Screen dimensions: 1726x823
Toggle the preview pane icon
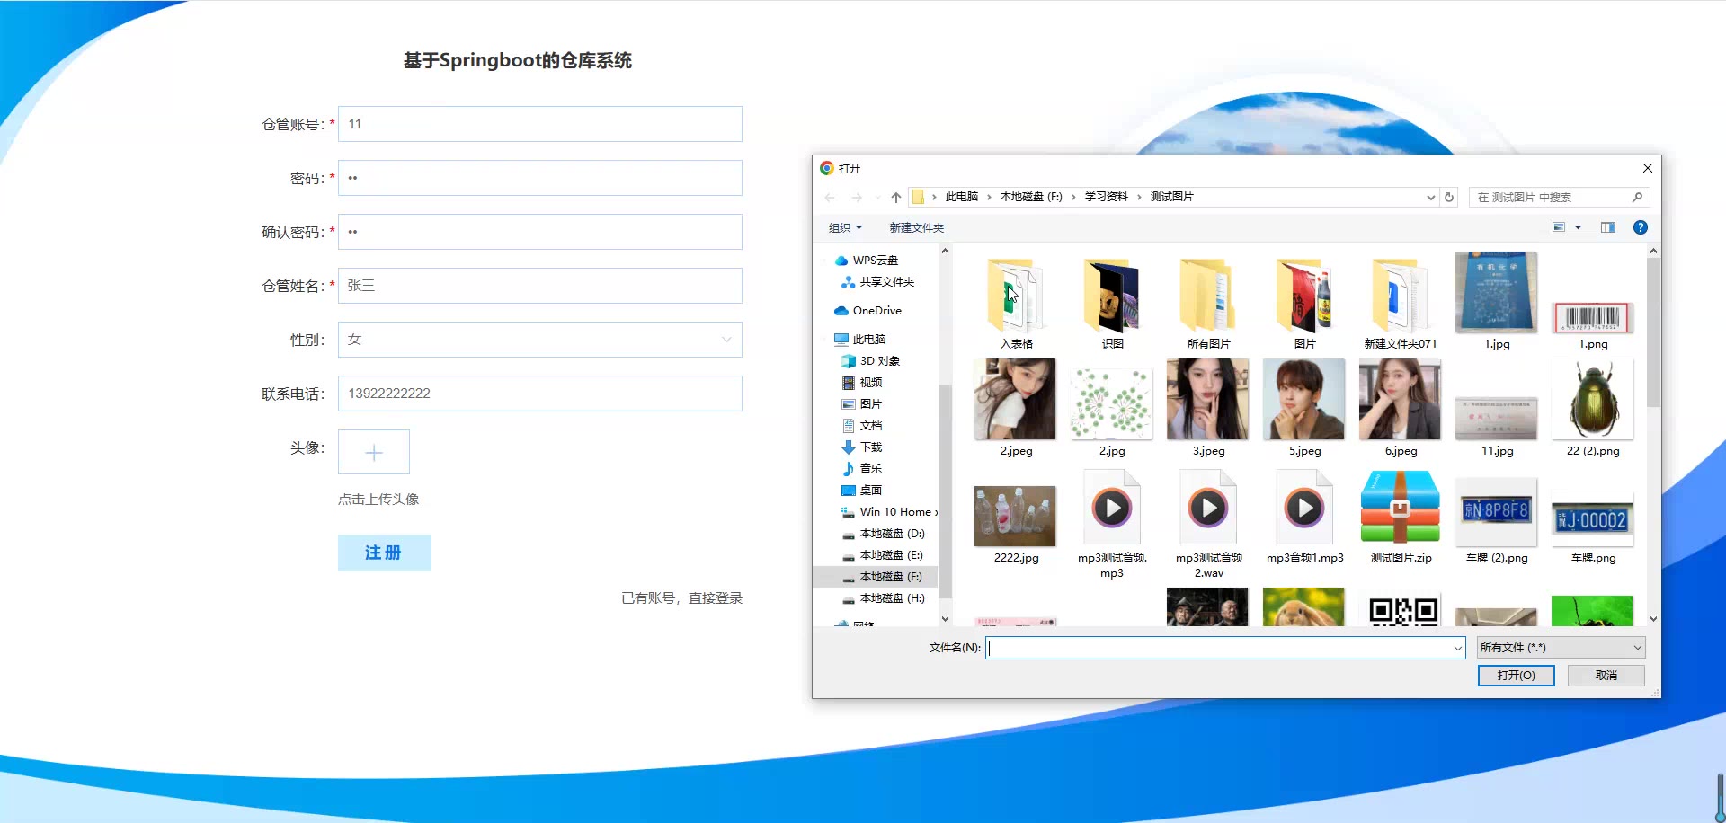click(x=1607, y=228)
